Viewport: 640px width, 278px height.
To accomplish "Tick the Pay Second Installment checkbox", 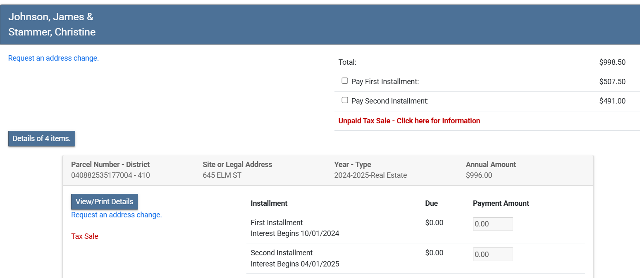I will (345, 100).
